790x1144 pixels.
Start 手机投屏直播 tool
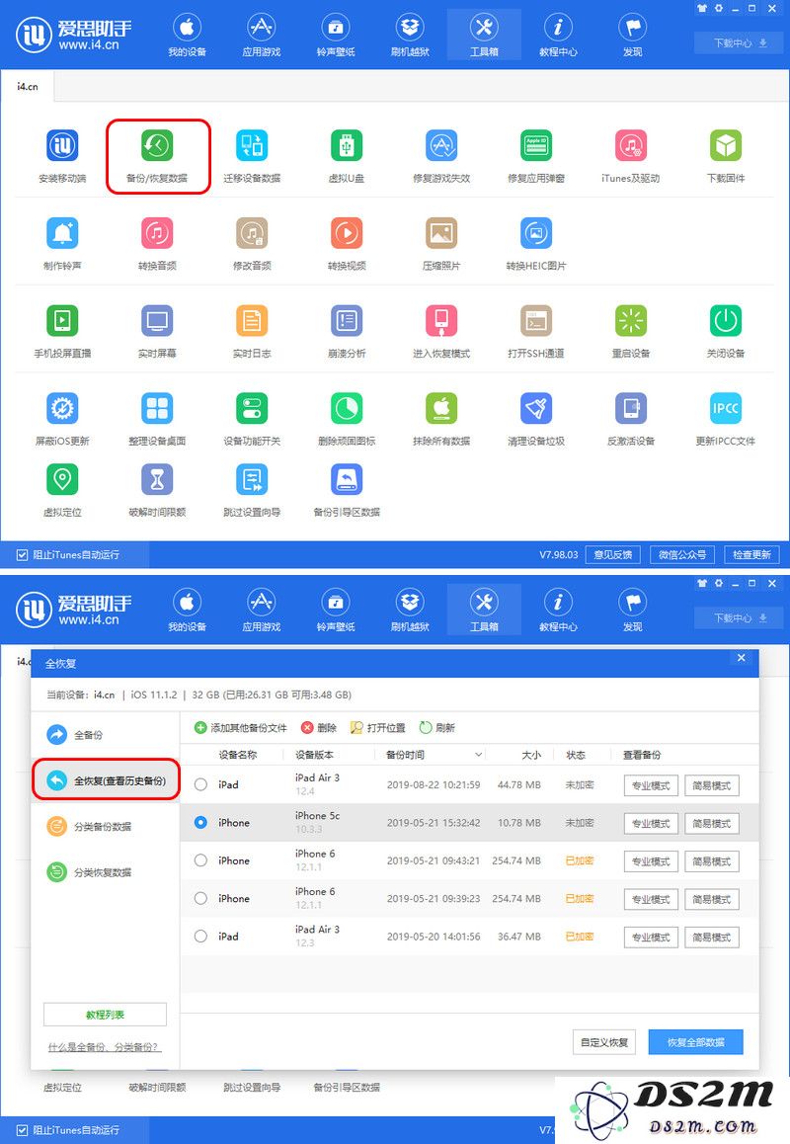click(62, 321)
